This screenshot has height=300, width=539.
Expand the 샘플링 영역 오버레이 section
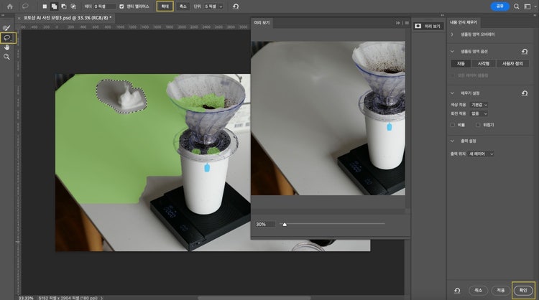click(452, 34)
